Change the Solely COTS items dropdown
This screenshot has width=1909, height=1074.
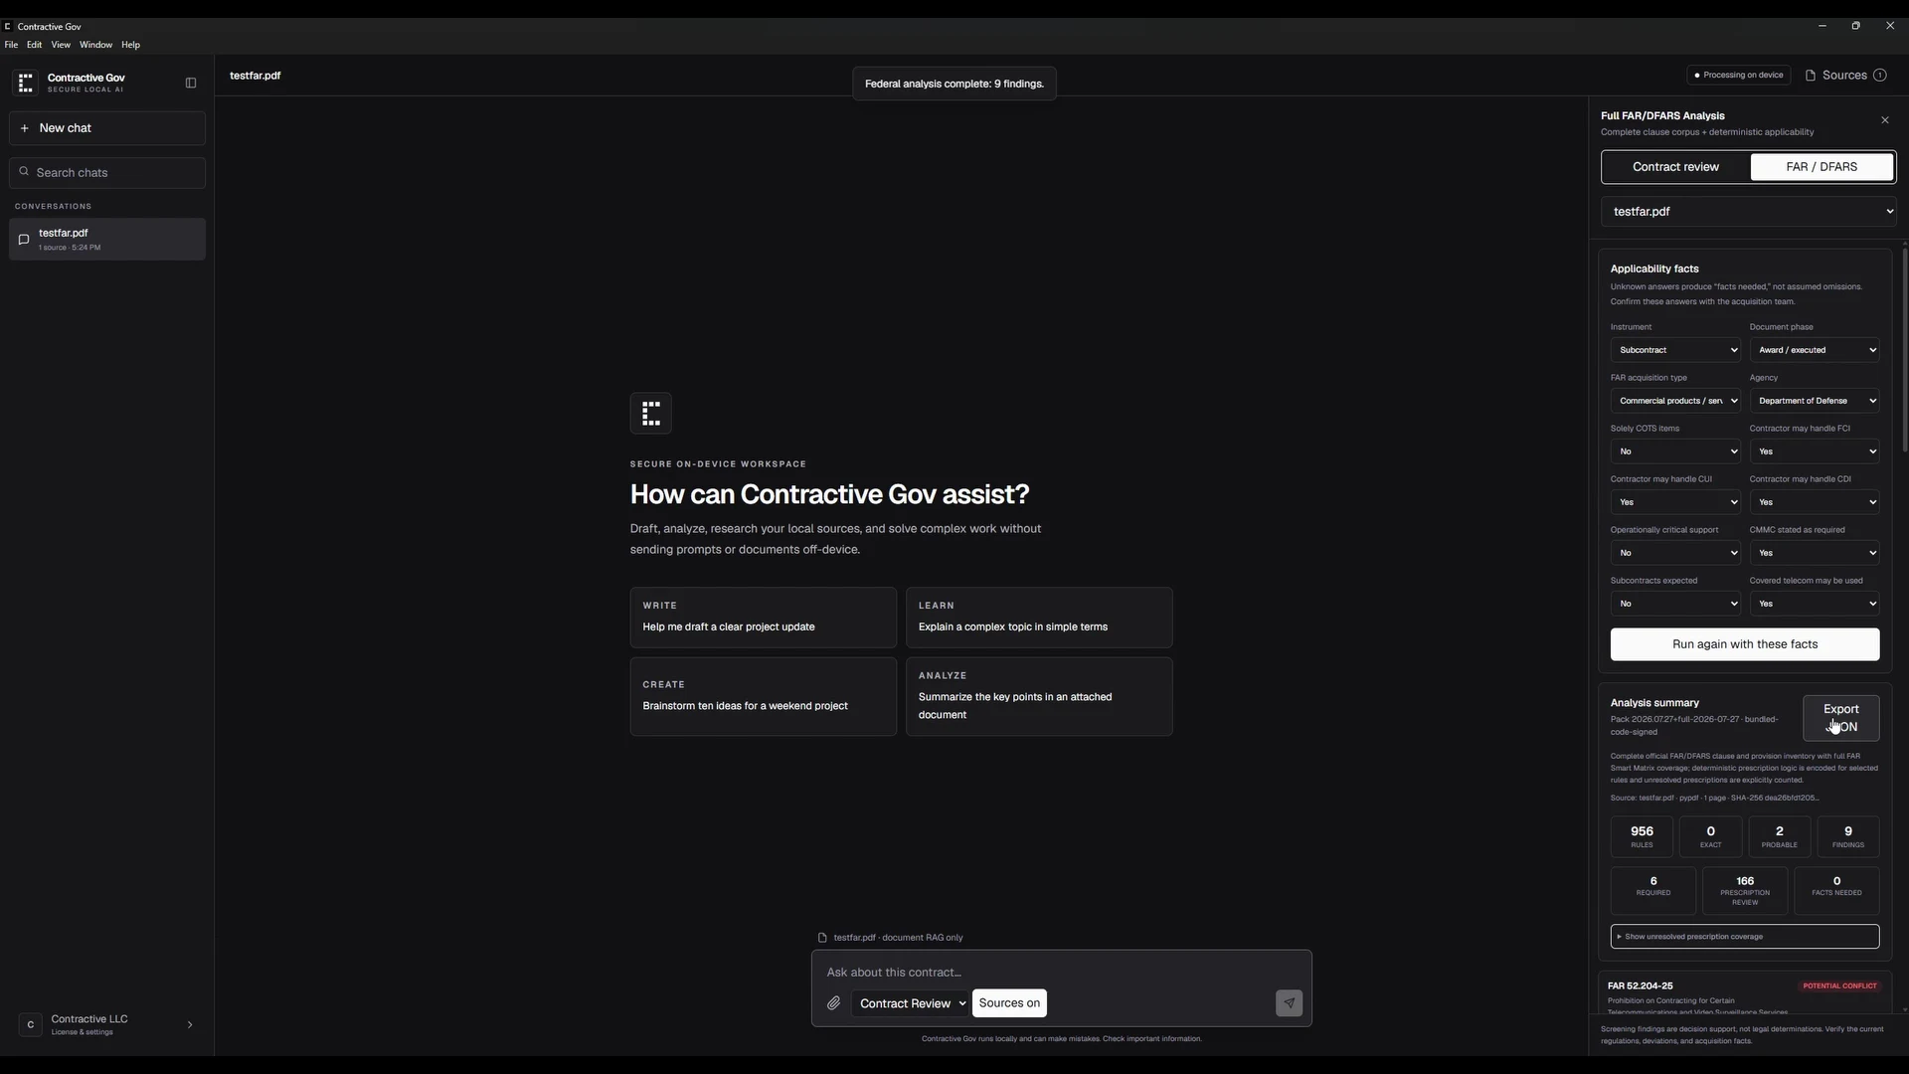1675,451
